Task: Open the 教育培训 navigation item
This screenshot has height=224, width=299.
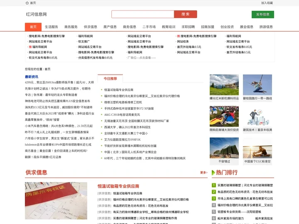Action: 169,27
